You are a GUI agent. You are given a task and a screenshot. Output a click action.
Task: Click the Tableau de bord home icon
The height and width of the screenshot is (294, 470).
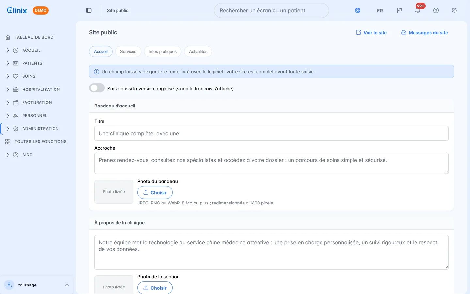point(8,37)
